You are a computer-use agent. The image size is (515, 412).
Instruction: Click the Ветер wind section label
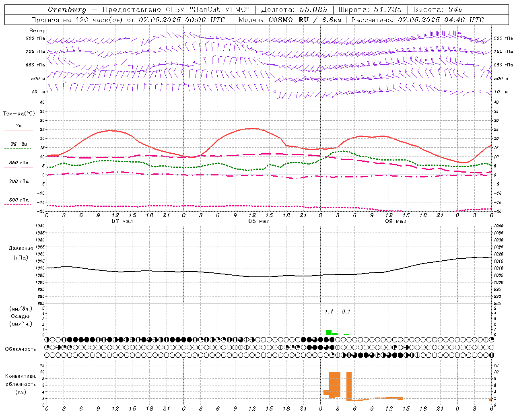pyautogui.click(x=37, y=31)
